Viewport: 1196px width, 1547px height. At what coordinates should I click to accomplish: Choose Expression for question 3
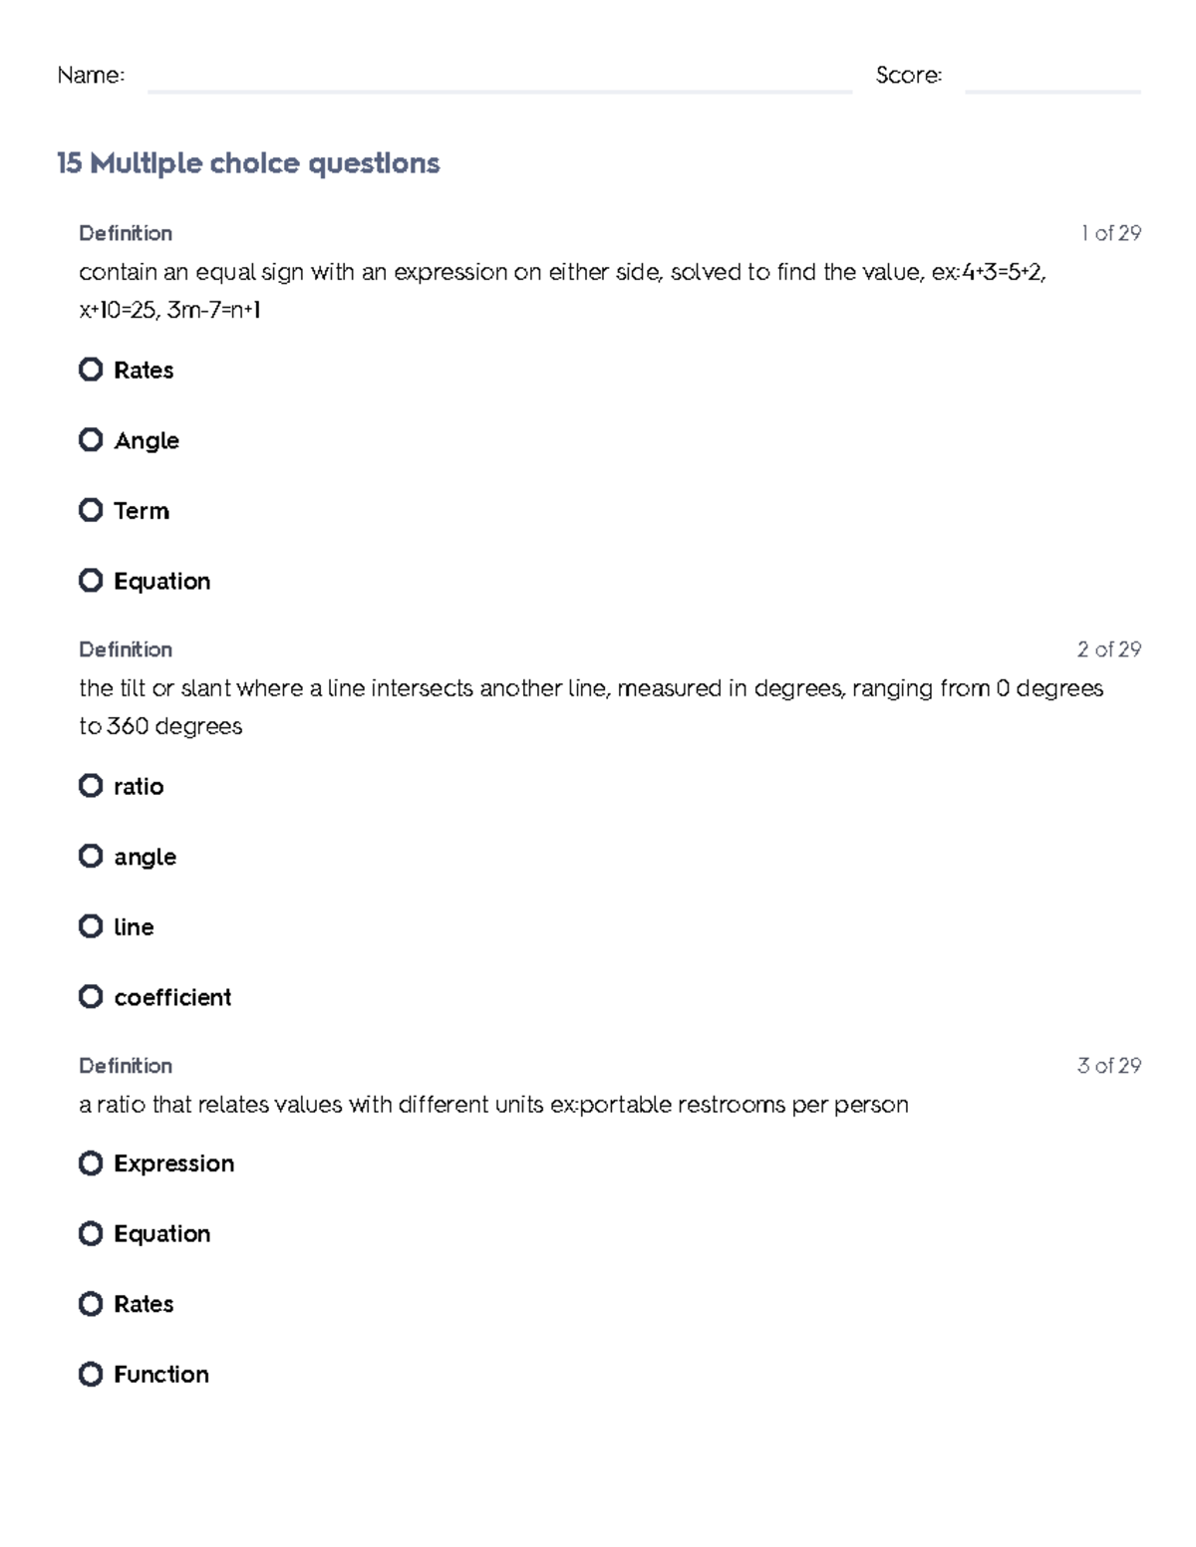pyautogui.click(x=91, y=1163)
